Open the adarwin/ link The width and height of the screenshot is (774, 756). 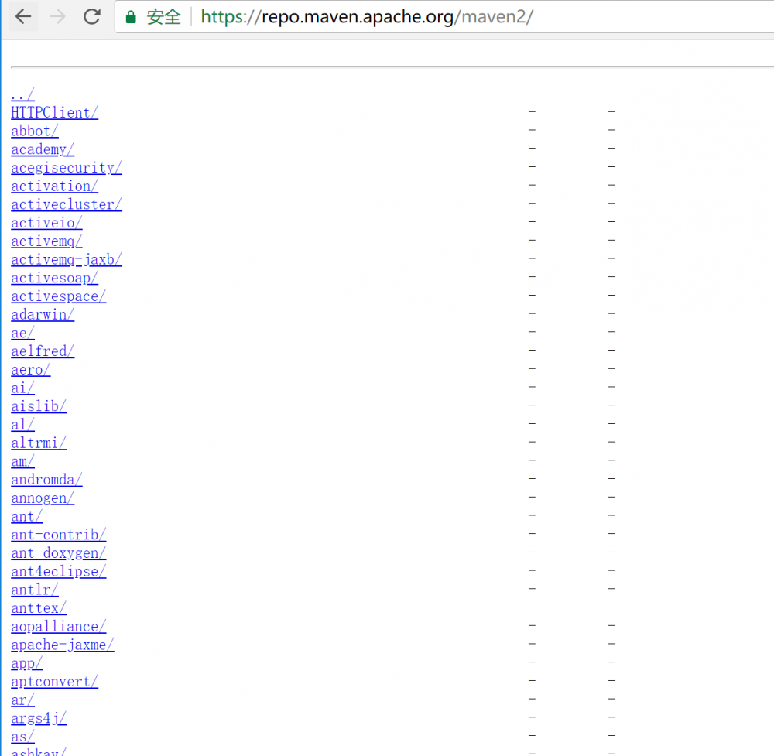coord(43,314)
